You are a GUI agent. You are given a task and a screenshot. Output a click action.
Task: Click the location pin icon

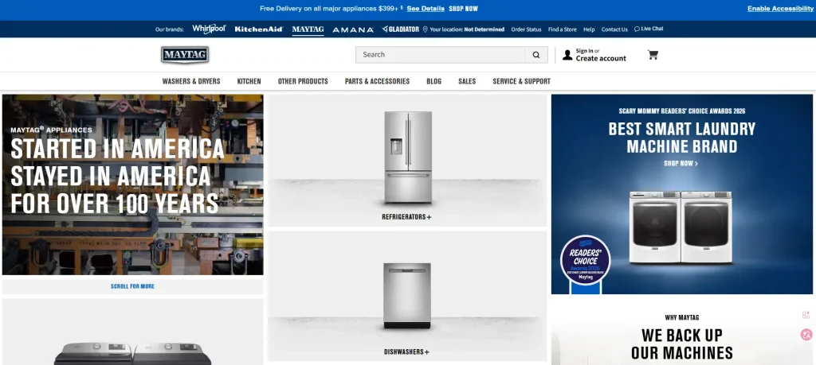tap(426, 29)
